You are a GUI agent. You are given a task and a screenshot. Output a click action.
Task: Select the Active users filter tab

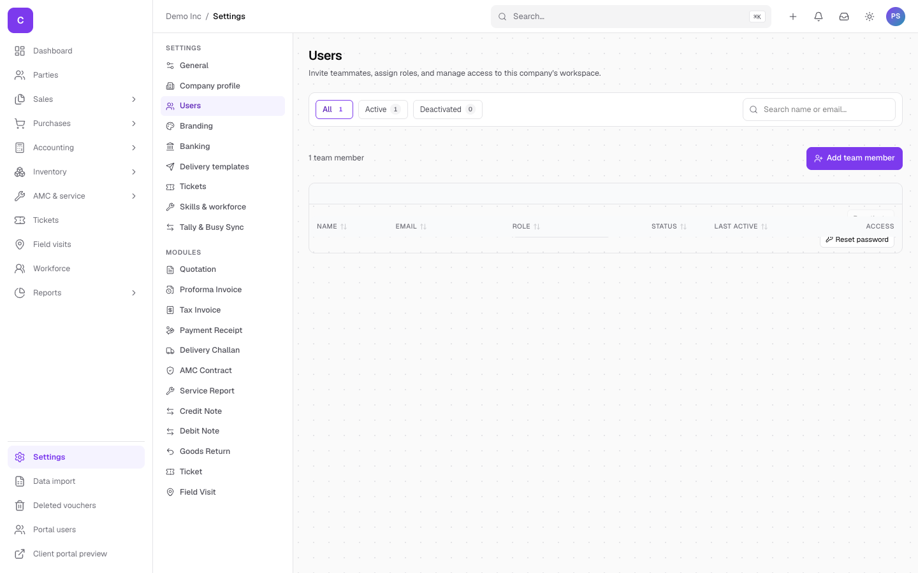382,110
